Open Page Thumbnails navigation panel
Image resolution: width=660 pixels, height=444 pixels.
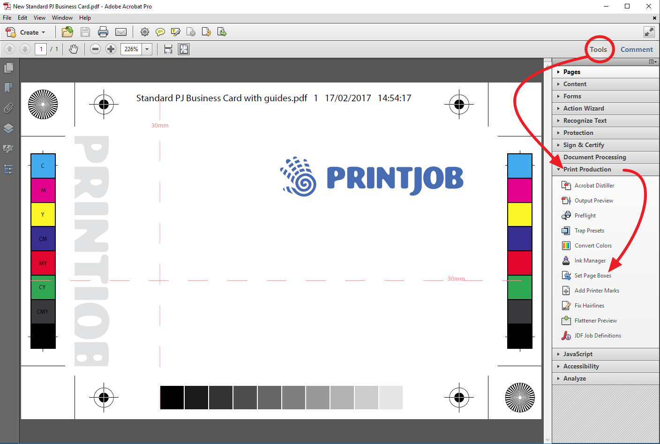8,68
